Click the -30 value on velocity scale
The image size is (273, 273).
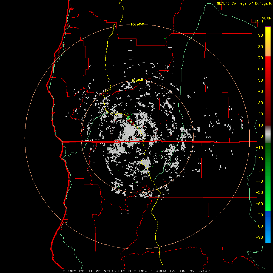pyautogui.click(x=259, y=170)
